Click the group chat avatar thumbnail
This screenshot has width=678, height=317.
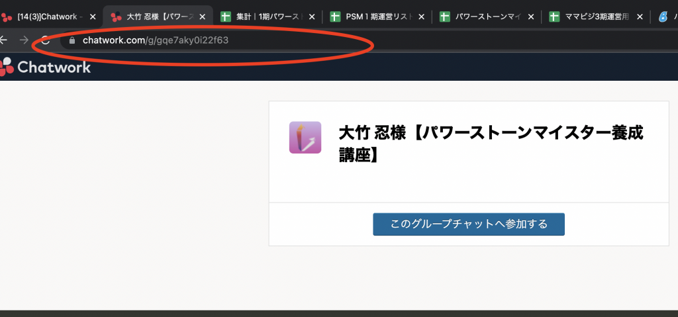point(305,138)
